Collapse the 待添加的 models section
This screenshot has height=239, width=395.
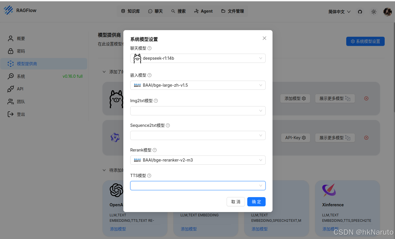click(104, 170)
